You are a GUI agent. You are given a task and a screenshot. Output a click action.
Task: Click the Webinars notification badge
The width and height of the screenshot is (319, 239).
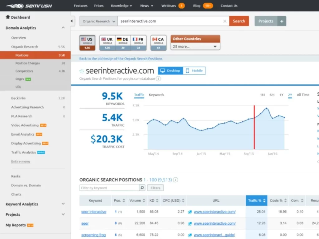coord(182,6)
